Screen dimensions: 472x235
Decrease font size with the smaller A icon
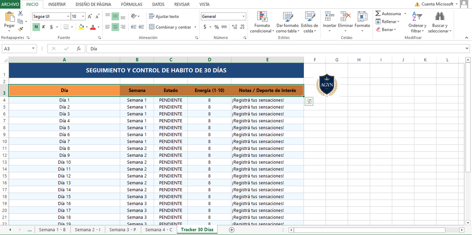98,17
